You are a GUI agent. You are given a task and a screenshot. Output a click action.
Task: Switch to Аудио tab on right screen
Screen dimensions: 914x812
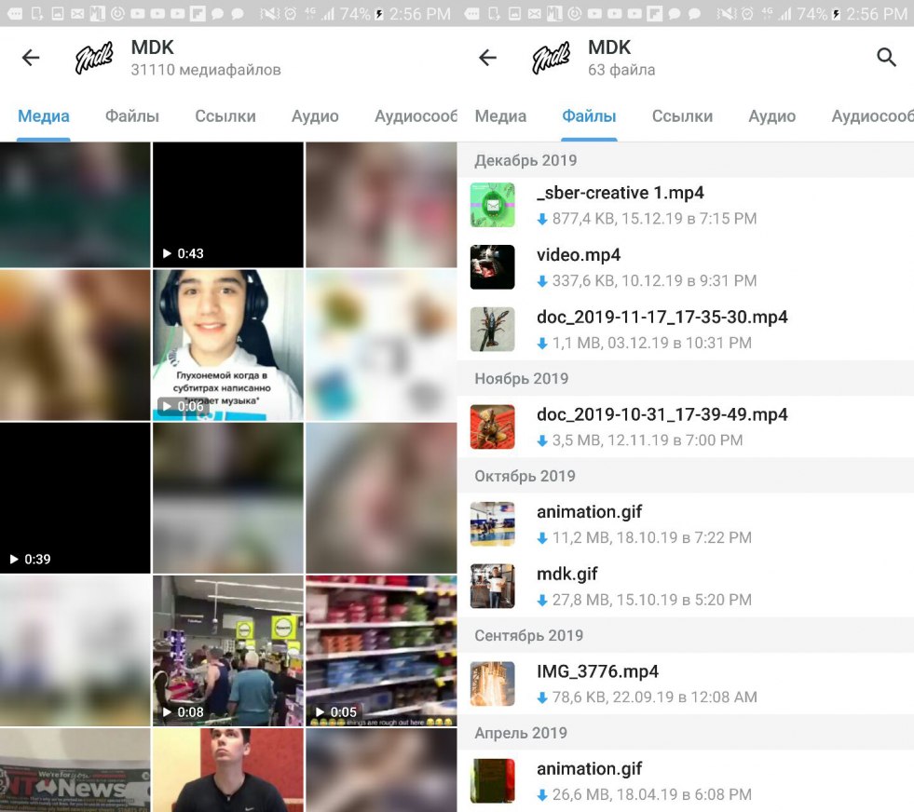[x=771, y=116]
